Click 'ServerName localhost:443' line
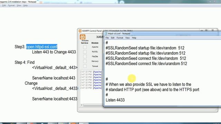Image resolution: width=221 pixels, height=124 pixels. tap(54, 78)
